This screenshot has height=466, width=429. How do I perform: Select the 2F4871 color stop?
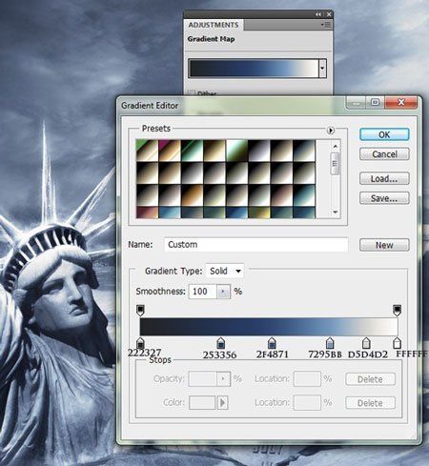[272, 343]
